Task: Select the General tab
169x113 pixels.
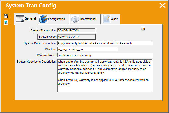Action: 26,19
